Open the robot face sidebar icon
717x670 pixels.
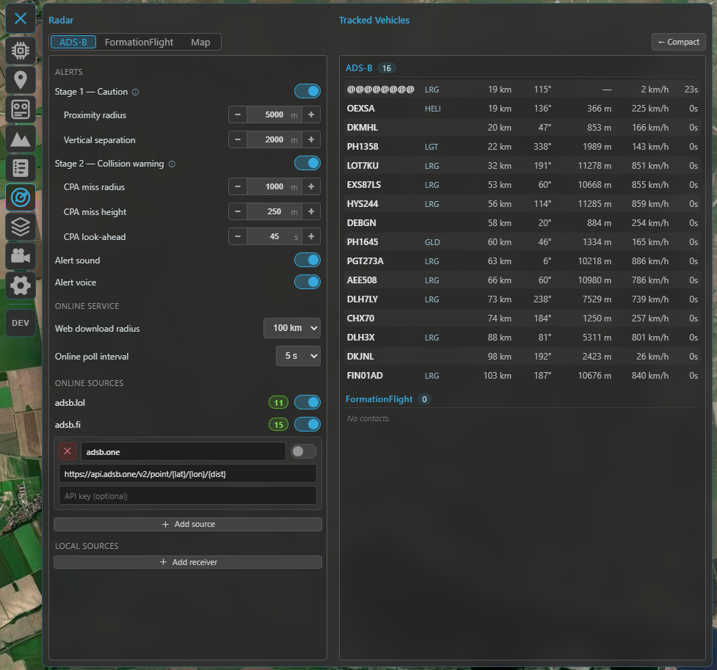(21, 109)
